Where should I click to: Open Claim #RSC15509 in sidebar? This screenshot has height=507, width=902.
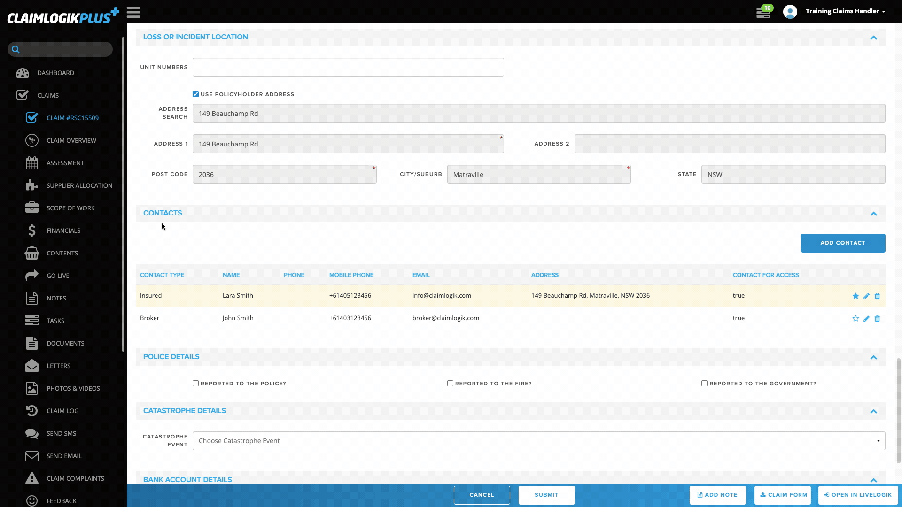[x=72, y=118]
